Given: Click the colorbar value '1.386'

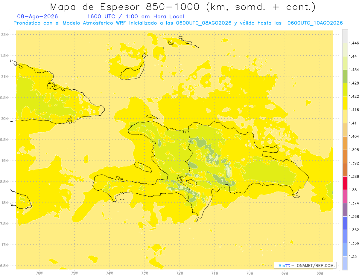Looking at the screenshot, I should (x=354, y=177).
